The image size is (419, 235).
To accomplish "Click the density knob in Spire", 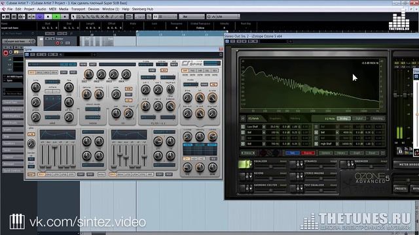I will point(99,94).
